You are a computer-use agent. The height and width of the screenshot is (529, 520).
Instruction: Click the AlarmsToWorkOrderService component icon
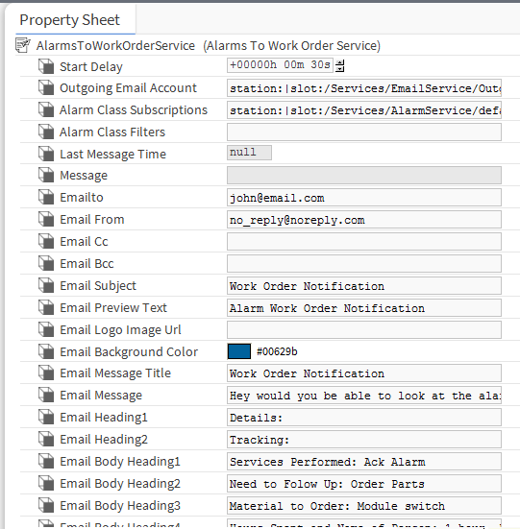(x=23, y=45)
